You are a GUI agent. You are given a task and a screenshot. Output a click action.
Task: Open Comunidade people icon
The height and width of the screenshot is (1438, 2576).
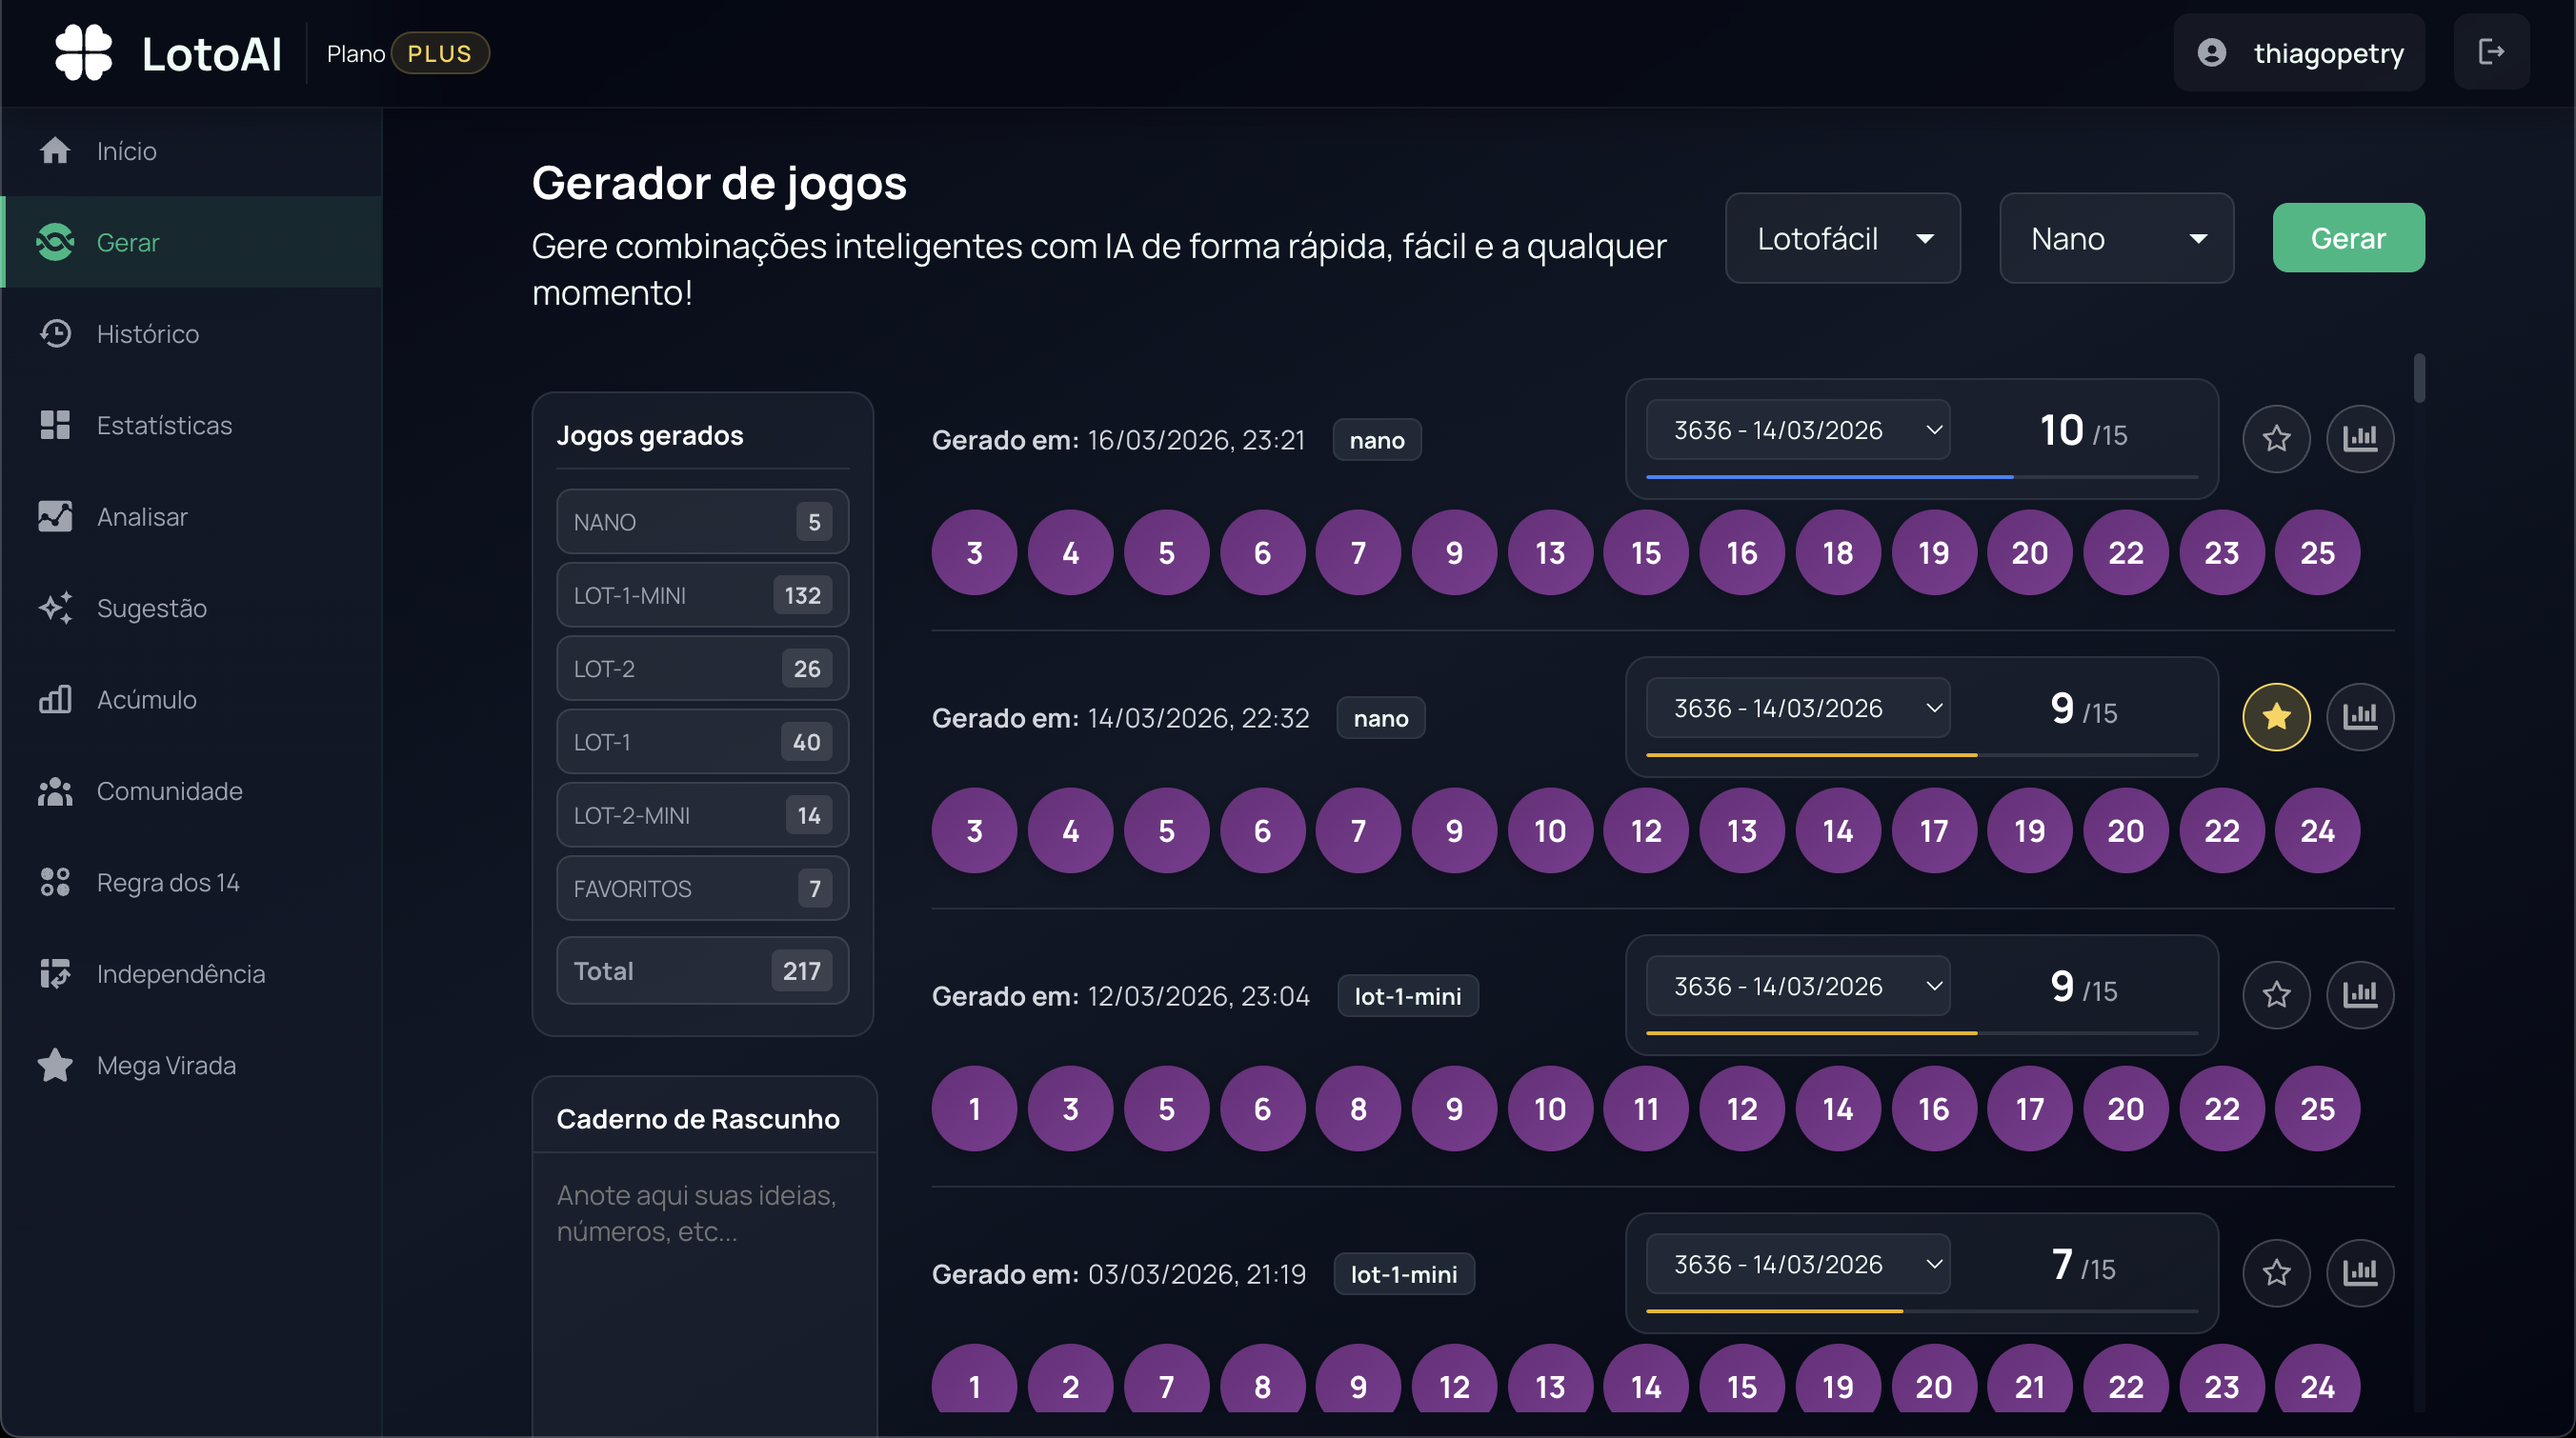[x=55, y=790]
